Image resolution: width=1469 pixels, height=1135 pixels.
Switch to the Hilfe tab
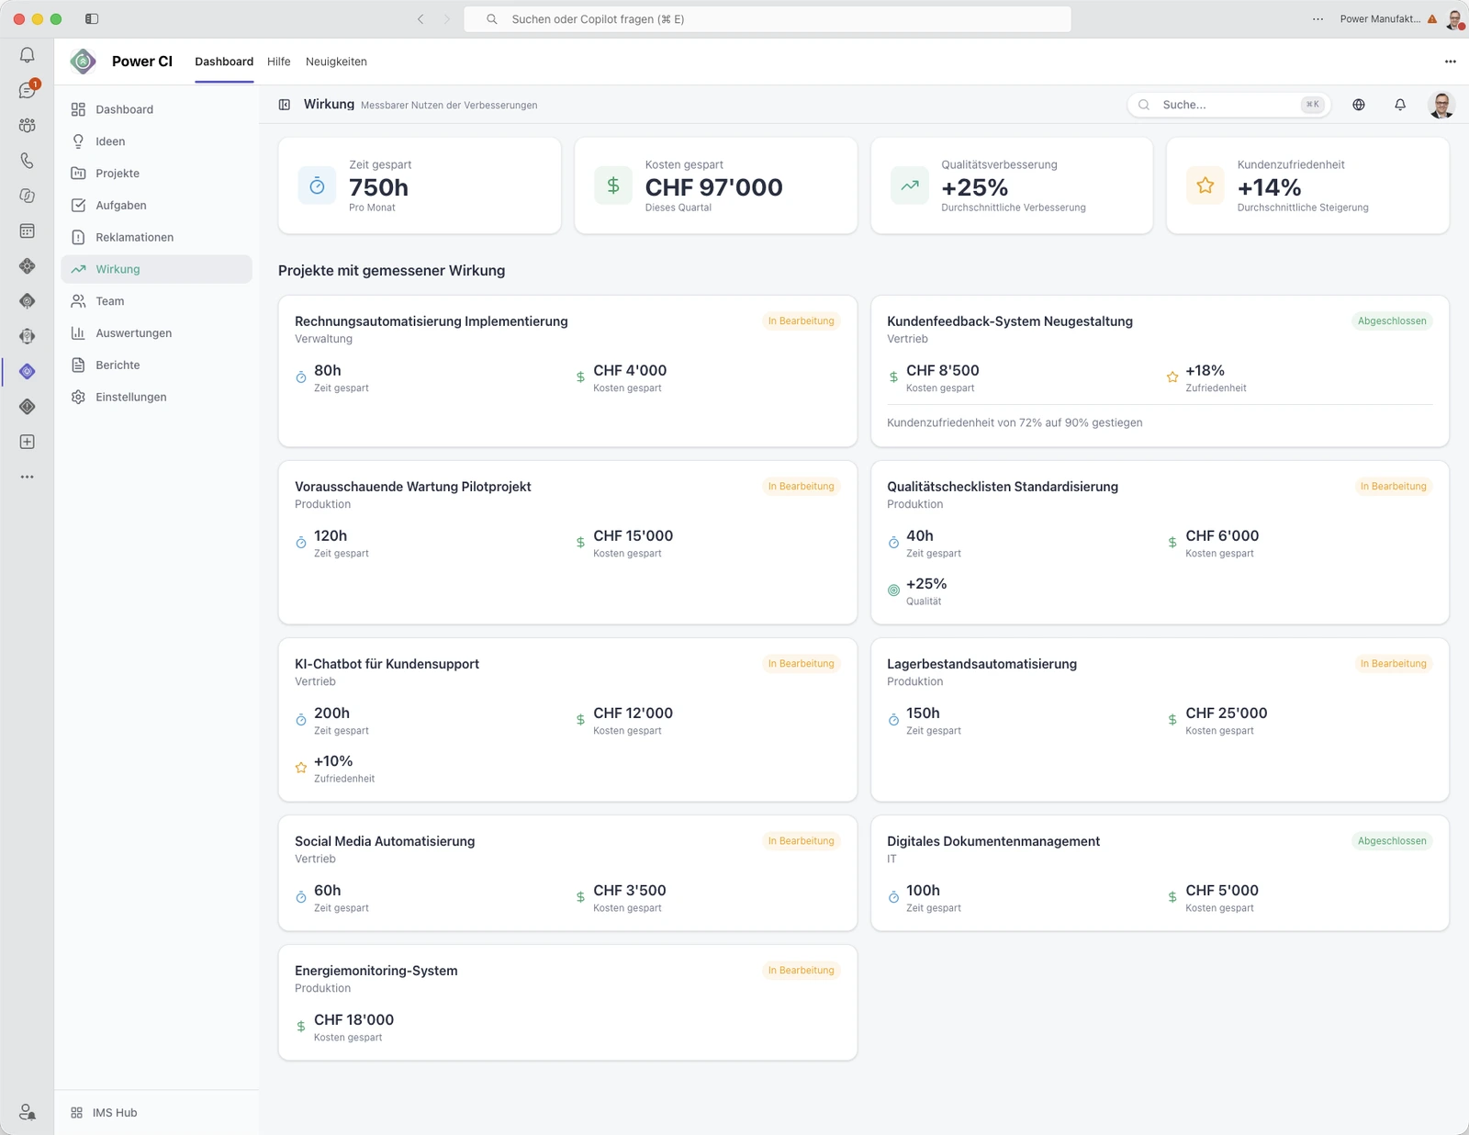click(279, 62)
